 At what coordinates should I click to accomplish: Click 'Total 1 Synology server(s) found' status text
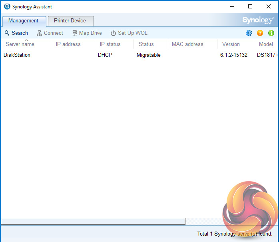click(235, 234)
